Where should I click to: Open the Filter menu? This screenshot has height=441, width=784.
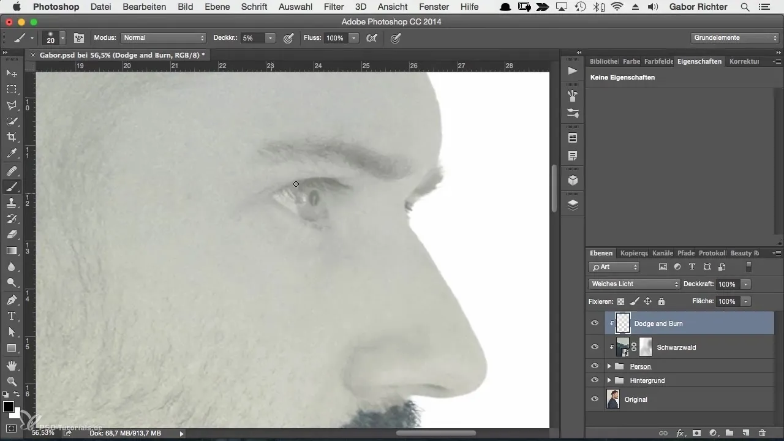click(334, 7)
